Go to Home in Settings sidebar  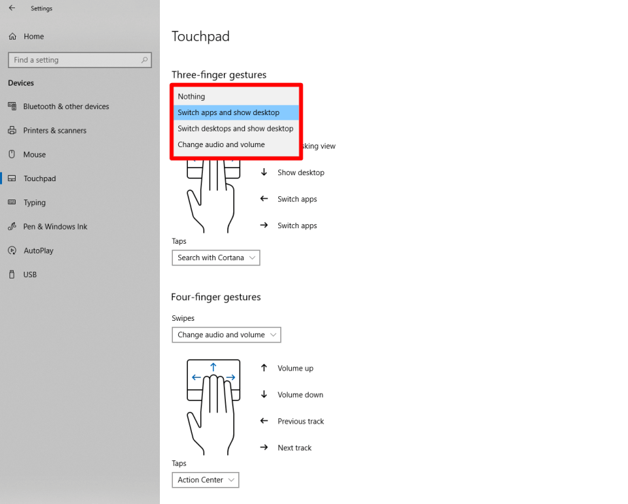tap(80, 37)
